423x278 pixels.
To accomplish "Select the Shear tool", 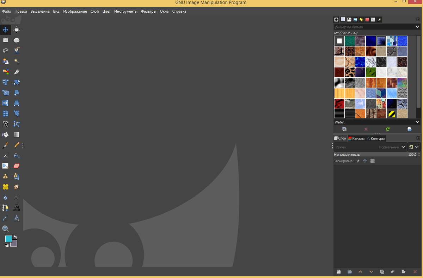I will pyautogui.click(x=17, y=93).
